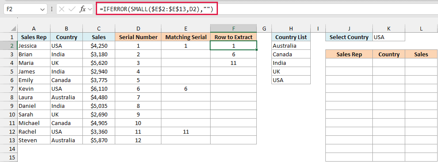Expand the function dropdown arrow beside fx

click(90, 9)
